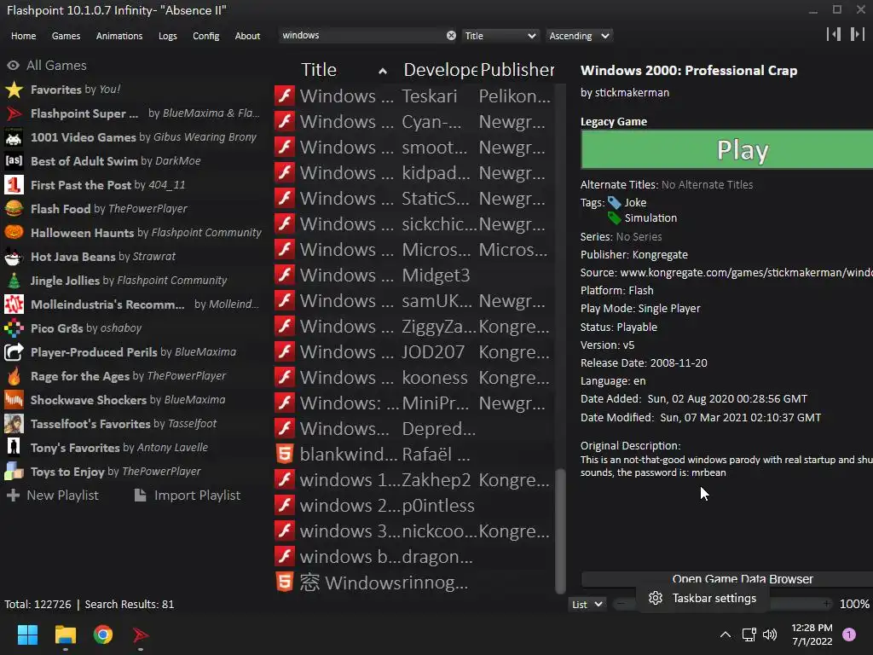Select the Taskbar settings menu entry
This screenshot has height=655, width=873.
703,598
